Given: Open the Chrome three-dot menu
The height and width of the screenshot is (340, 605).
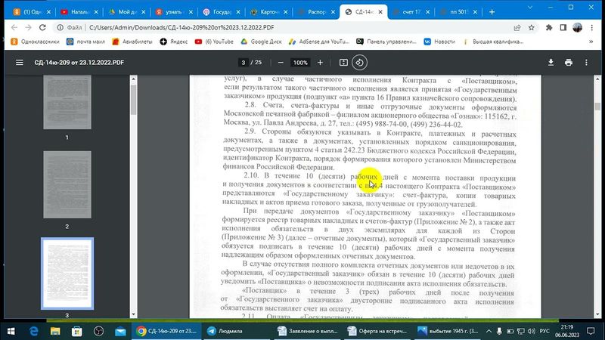Looking at the screenshot, I should pos(591,27).
